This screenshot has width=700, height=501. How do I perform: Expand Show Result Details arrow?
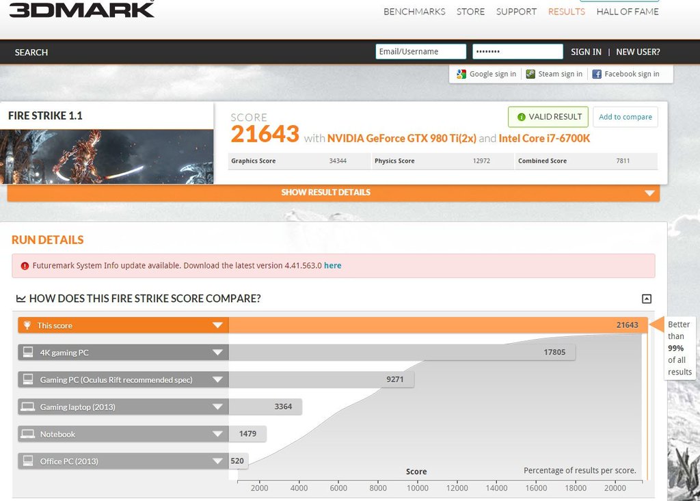tap(649, 193)
